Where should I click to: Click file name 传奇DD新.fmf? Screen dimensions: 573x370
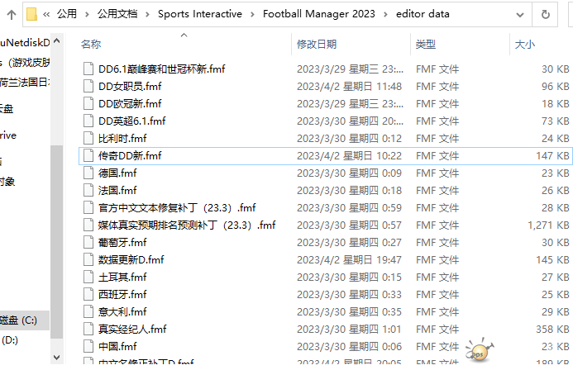130,155
